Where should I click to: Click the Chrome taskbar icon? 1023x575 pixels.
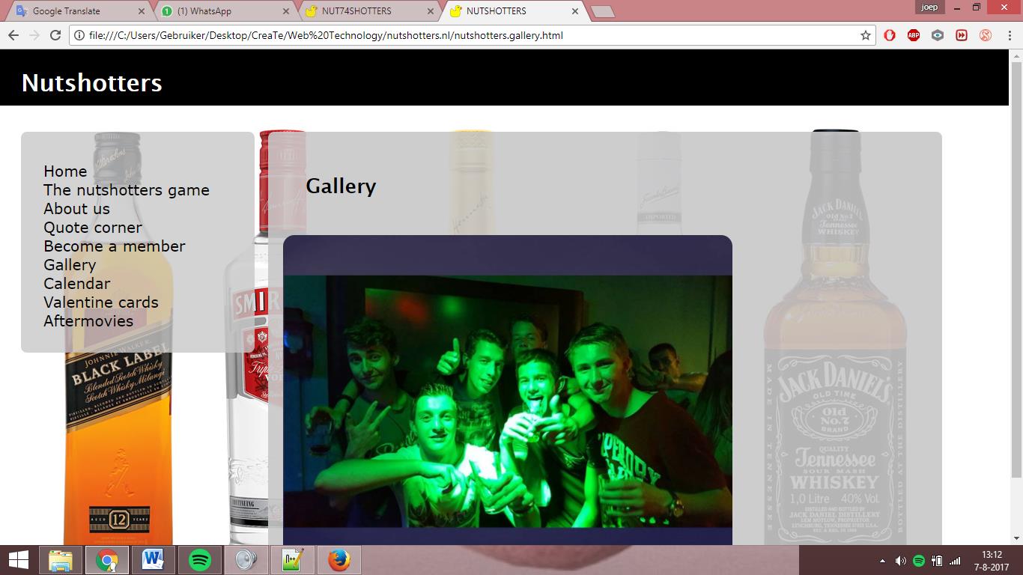106,560
